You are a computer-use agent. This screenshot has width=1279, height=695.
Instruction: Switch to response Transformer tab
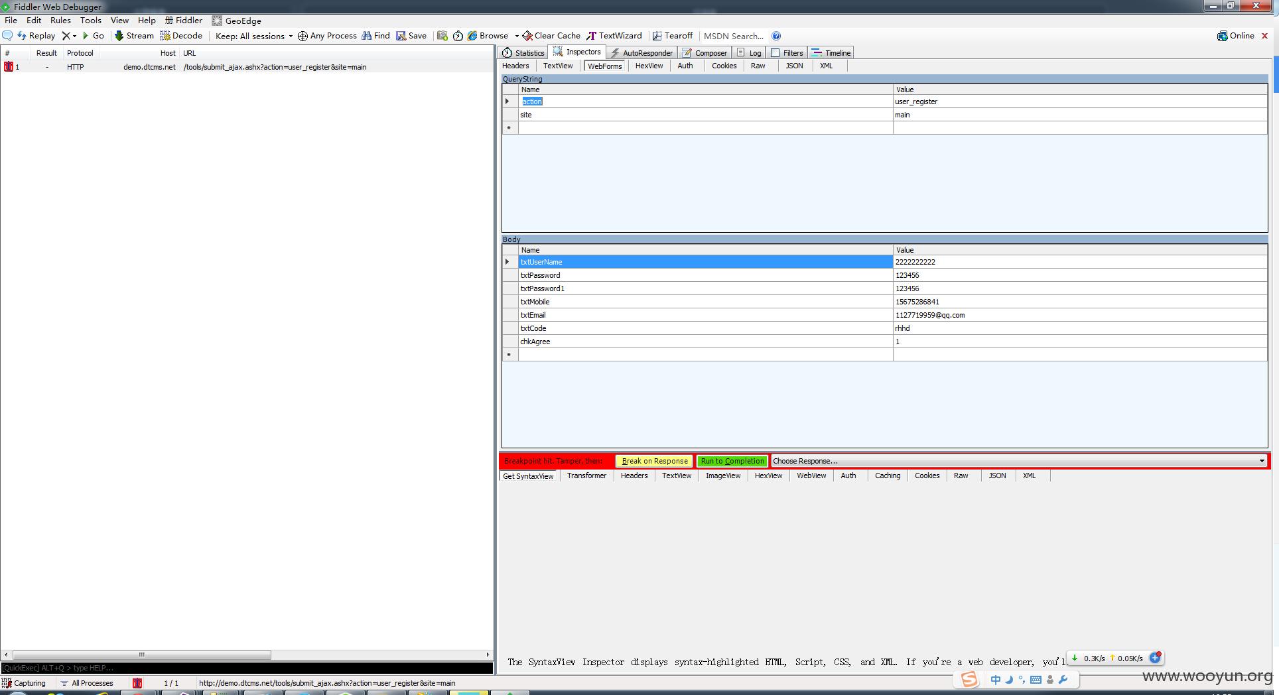pyautogui.click(x=586, y=475)
